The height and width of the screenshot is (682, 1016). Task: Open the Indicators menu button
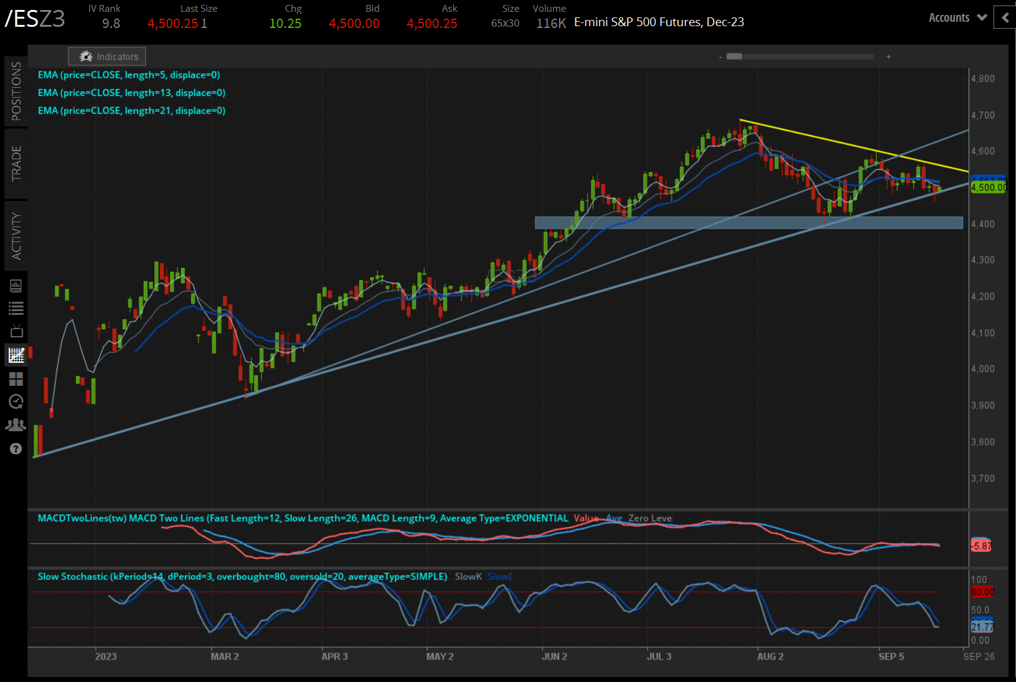[x=108, y=57]
